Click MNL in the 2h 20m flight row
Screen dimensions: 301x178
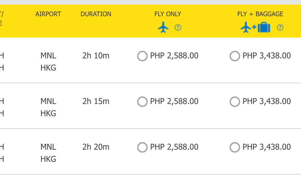tap(48, 147)
